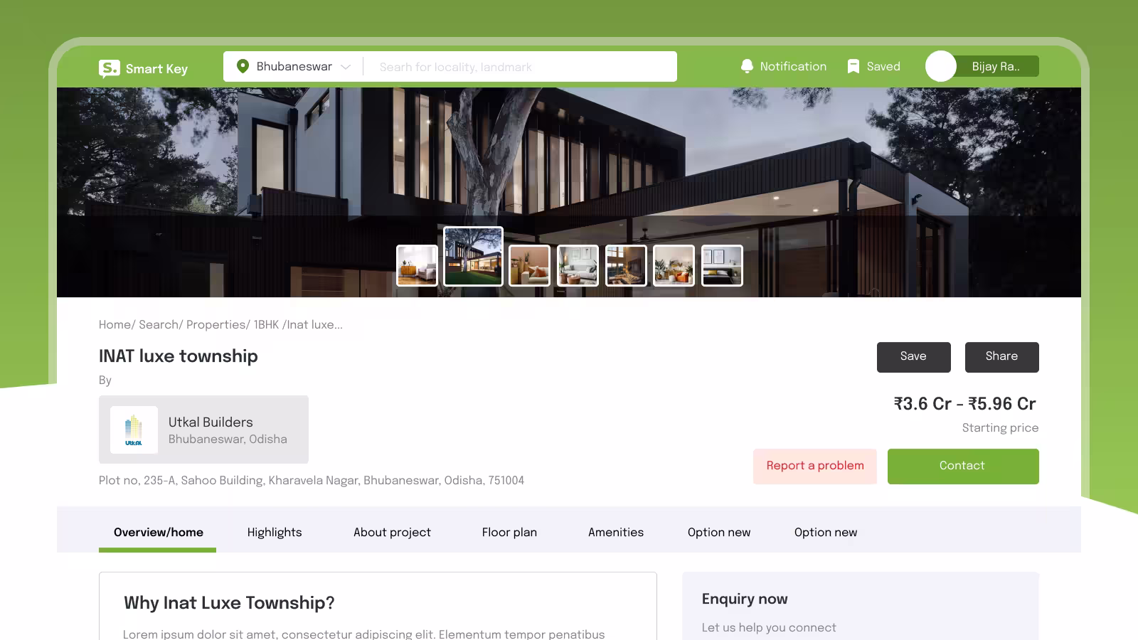
Task: Go to the Floor plan tab
Action: point(509,532)
